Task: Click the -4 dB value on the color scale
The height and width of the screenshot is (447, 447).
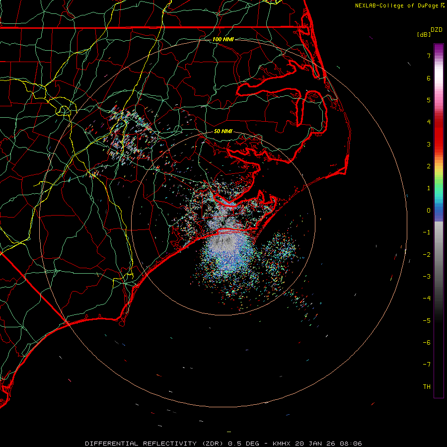Action: (427, 298)
